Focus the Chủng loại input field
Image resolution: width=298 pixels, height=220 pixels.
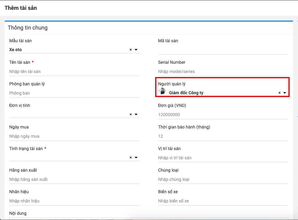(x=223, y=179)
